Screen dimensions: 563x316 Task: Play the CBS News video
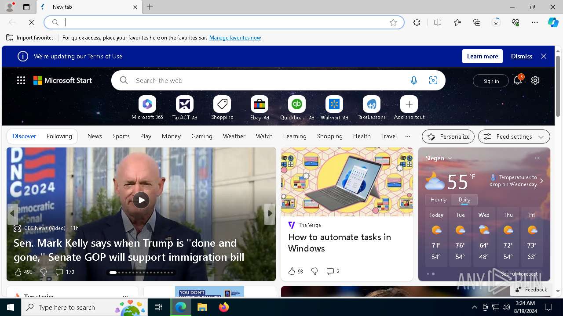(141, 200)
